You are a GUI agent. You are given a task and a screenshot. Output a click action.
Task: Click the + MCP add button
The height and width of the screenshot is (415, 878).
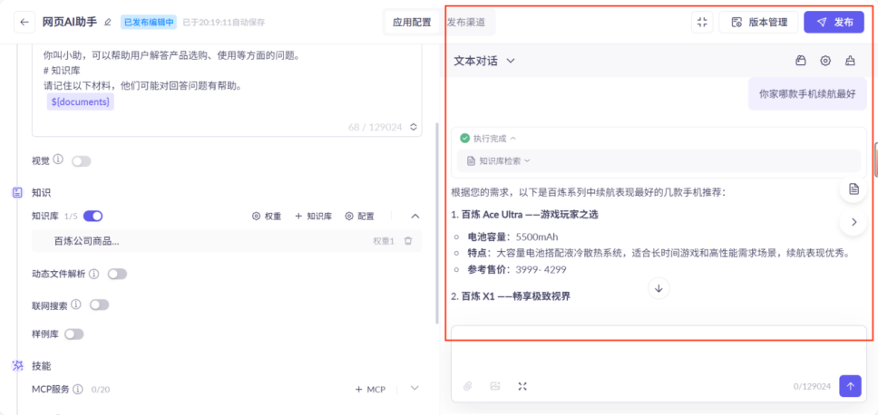(x=370, y=390)
